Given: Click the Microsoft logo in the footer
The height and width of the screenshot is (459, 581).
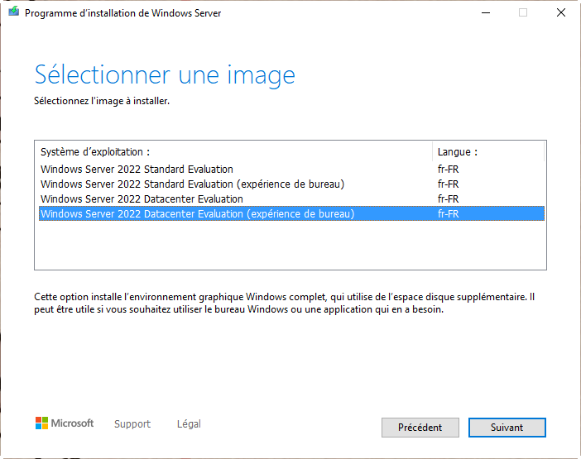Looking at the screenshot, I should [x=65, y=423].
